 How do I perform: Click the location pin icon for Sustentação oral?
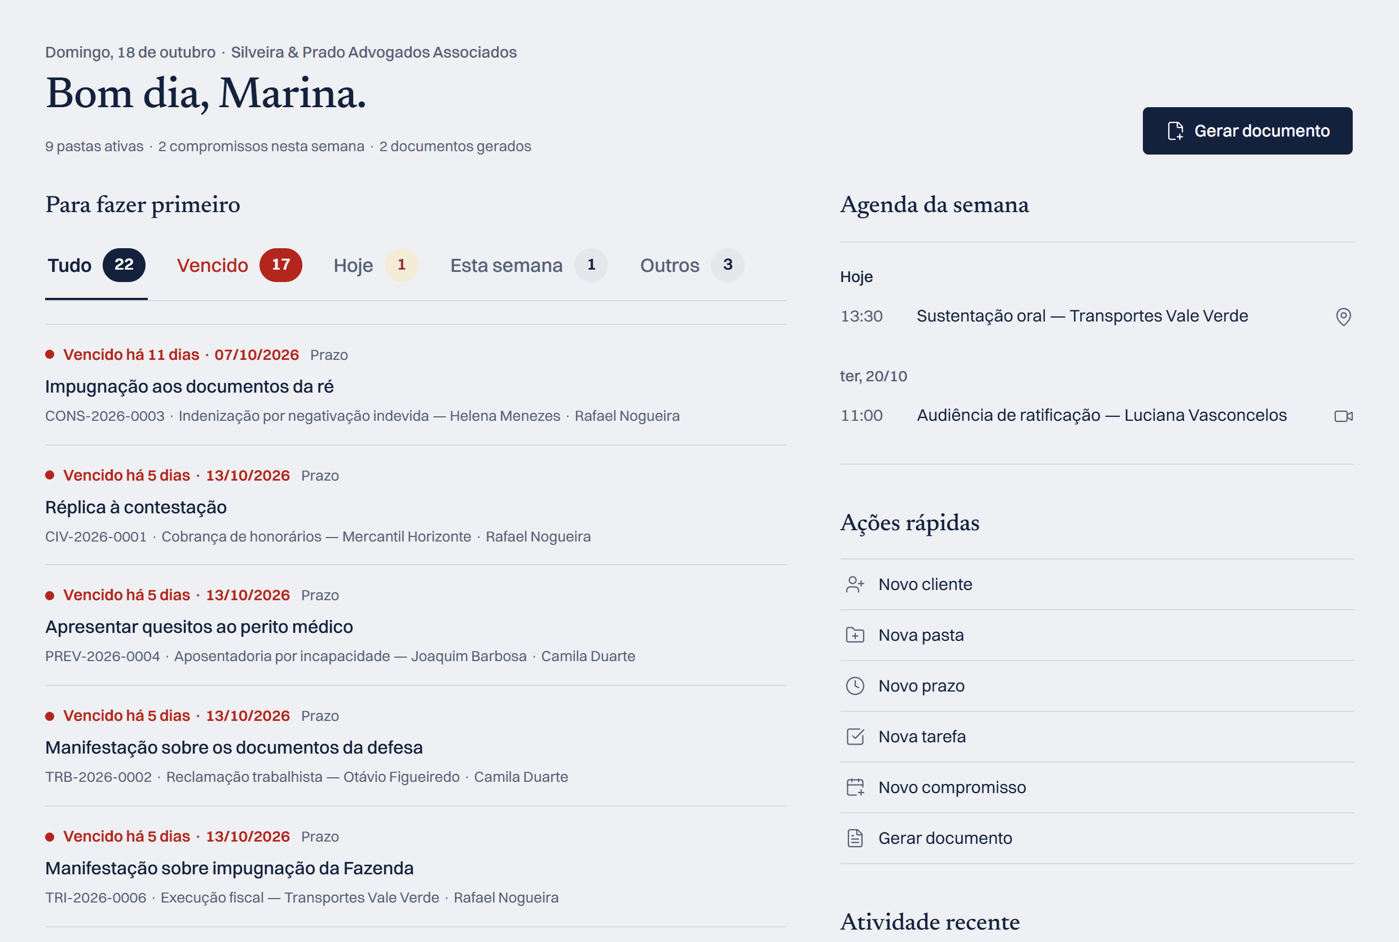click(1343, 316)
